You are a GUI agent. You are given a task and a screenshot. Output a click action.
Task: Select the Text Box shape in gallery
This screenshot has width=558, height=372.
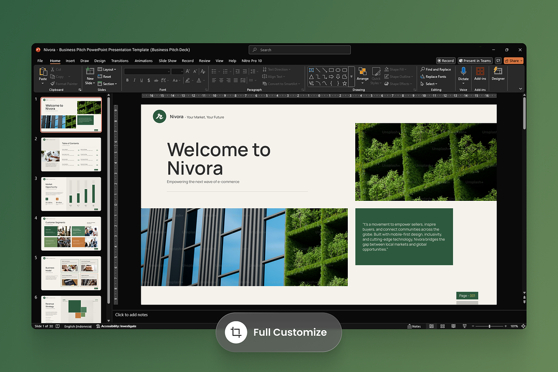(311, 70)
